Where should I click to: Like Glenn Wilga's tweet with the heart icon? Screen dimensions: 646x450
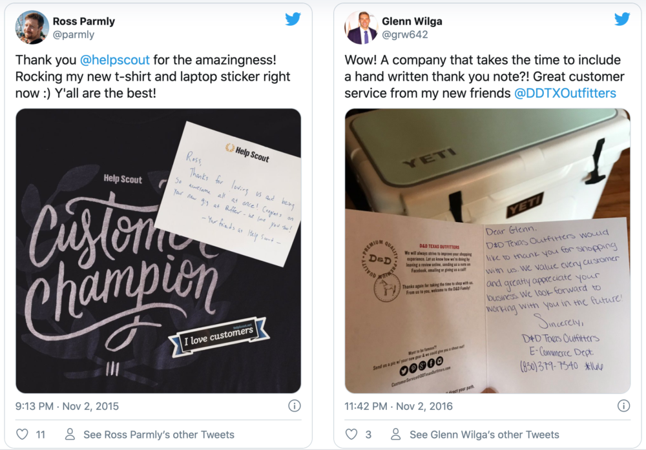coord(351,435)
